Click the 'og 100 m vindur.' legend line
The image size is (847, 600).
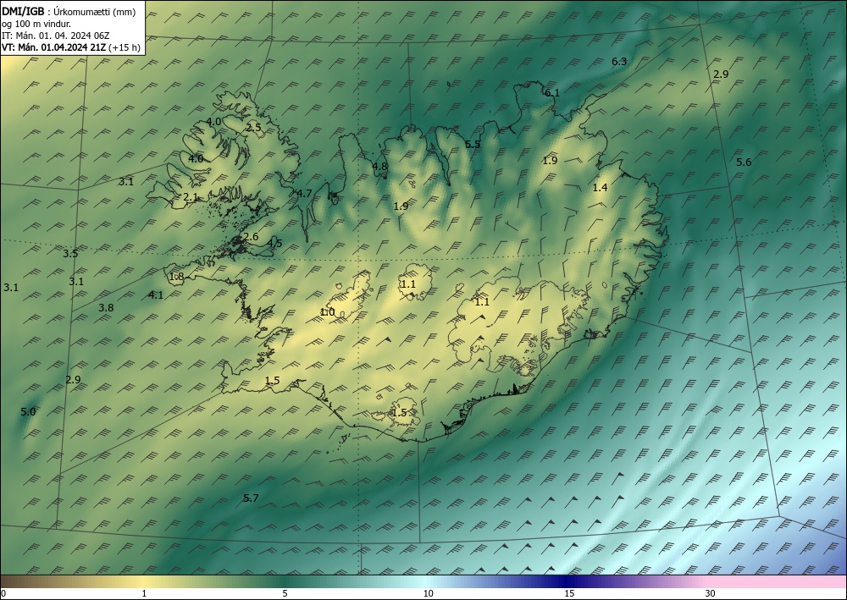coord(36,24)
